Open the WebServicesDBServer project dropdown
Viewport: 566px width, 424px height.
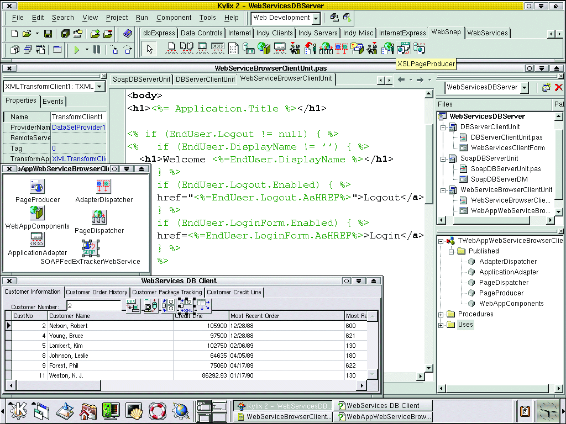pyautogui.click(x=525, y=87)
